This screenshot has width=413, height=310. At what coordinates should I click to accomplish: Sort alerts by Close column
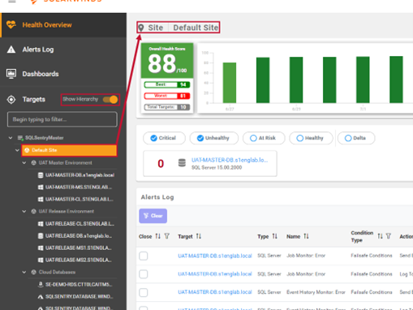[158, 236]
